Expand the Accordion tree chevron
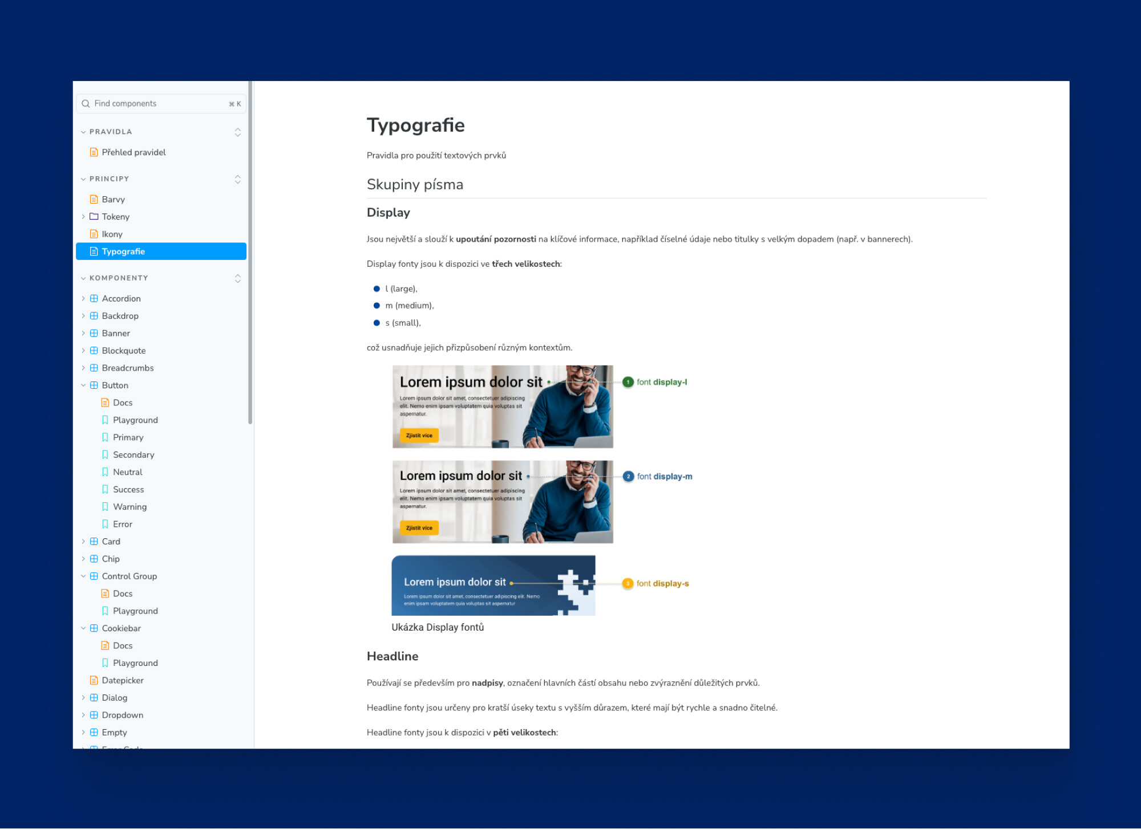Screen dimensions: 1141x829 (x=83, y=299)
